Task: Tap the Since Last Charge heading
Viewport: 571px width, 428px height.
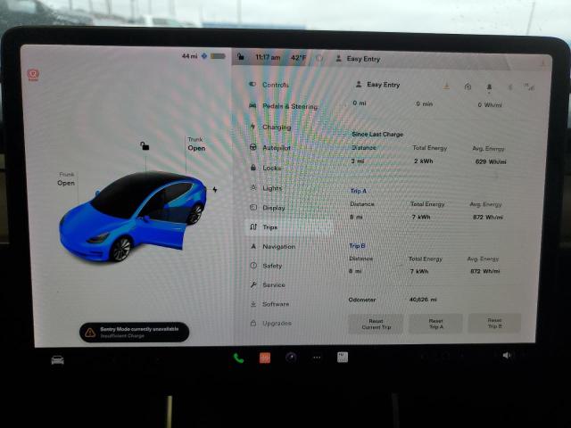Action: pos(377,134)
